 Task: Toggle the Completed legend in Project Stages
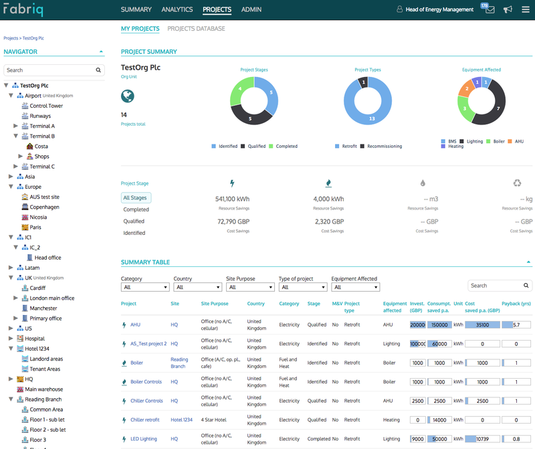coord(283,146)
